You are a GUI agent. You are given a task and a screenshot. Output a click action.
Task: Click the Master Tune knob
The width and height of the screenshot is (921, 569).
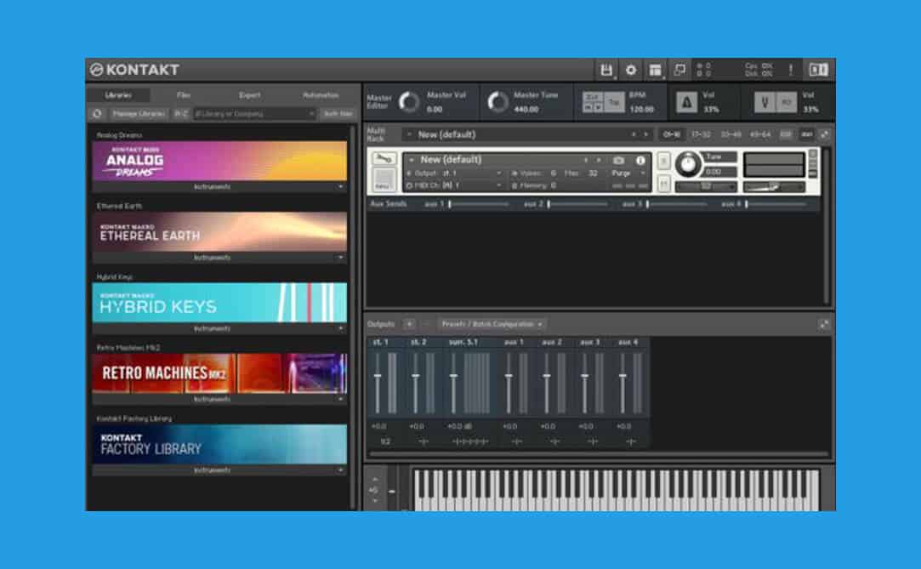point(497,102)
